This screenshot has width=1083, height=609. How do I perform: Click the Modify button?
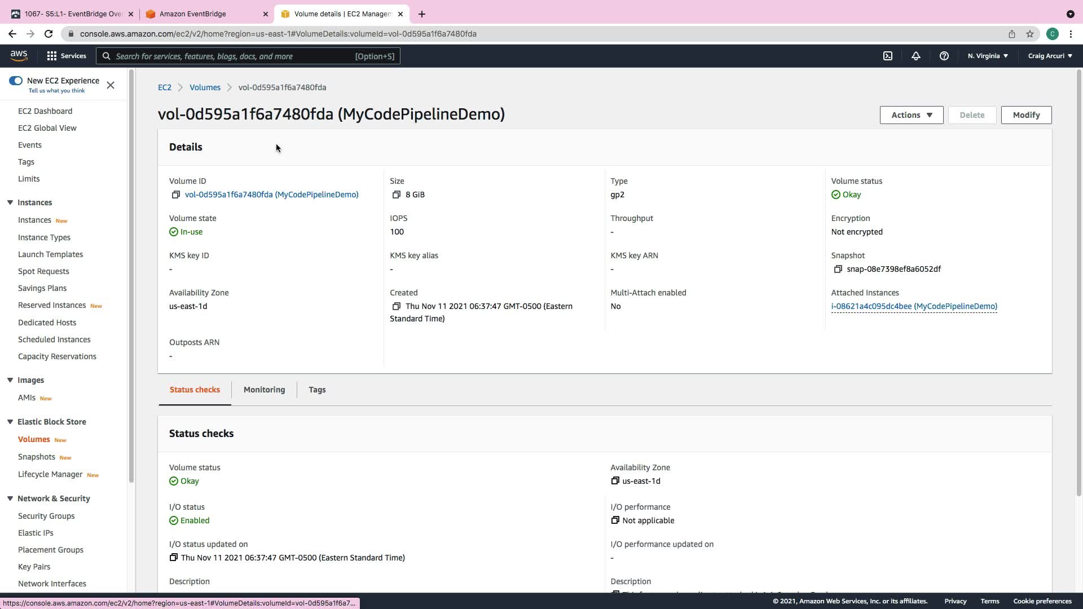click(1025, 115)
